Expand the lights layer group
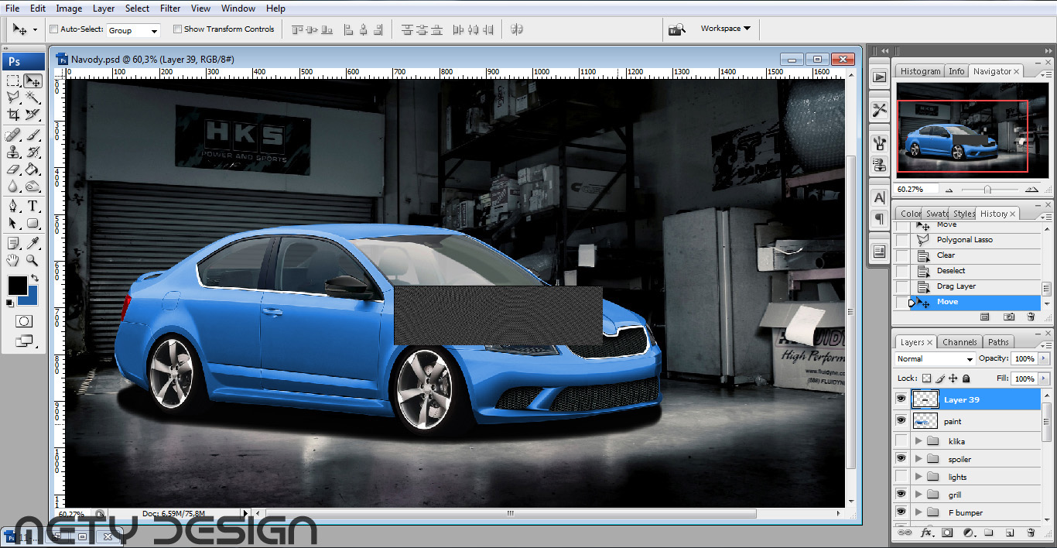Image resolution: width=1057 pixels, height=548 pixels. (918, 477)
